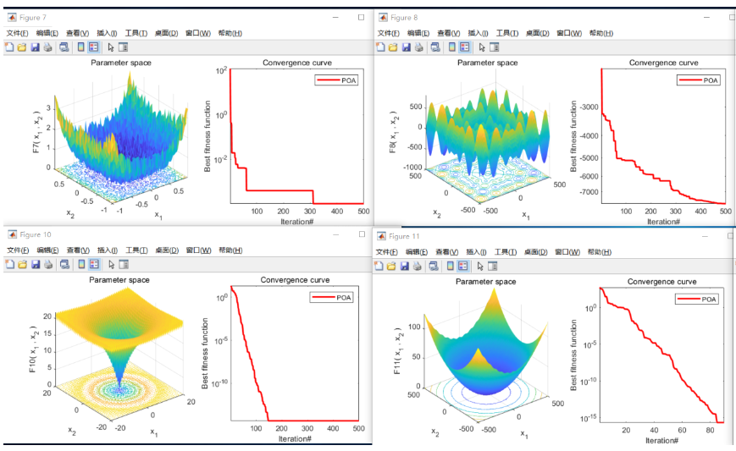Click the POA legend label in Figure 7

coord(348,80)
